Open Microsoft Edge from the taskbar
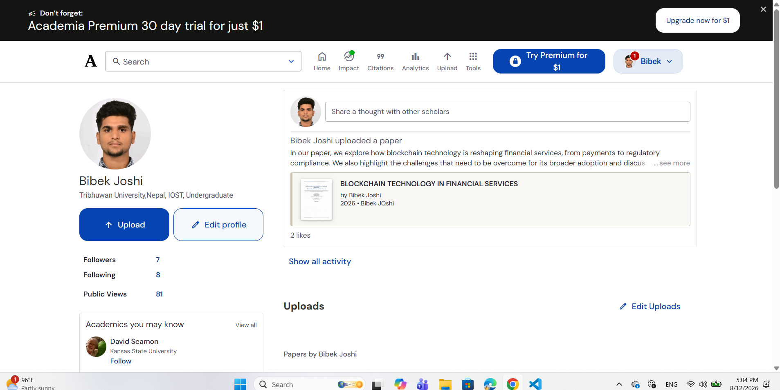 [x=490, y=384]
